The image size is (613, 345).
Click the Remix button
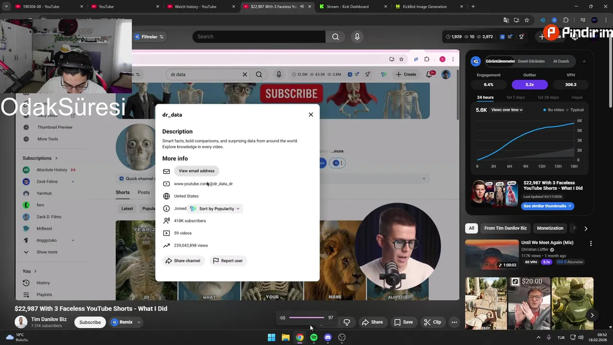[x=122, y=322]
